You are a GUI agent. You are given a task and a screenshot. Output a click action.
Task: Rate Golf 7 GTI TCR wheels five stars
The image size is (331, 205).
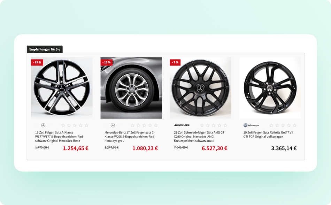point(295,126)
